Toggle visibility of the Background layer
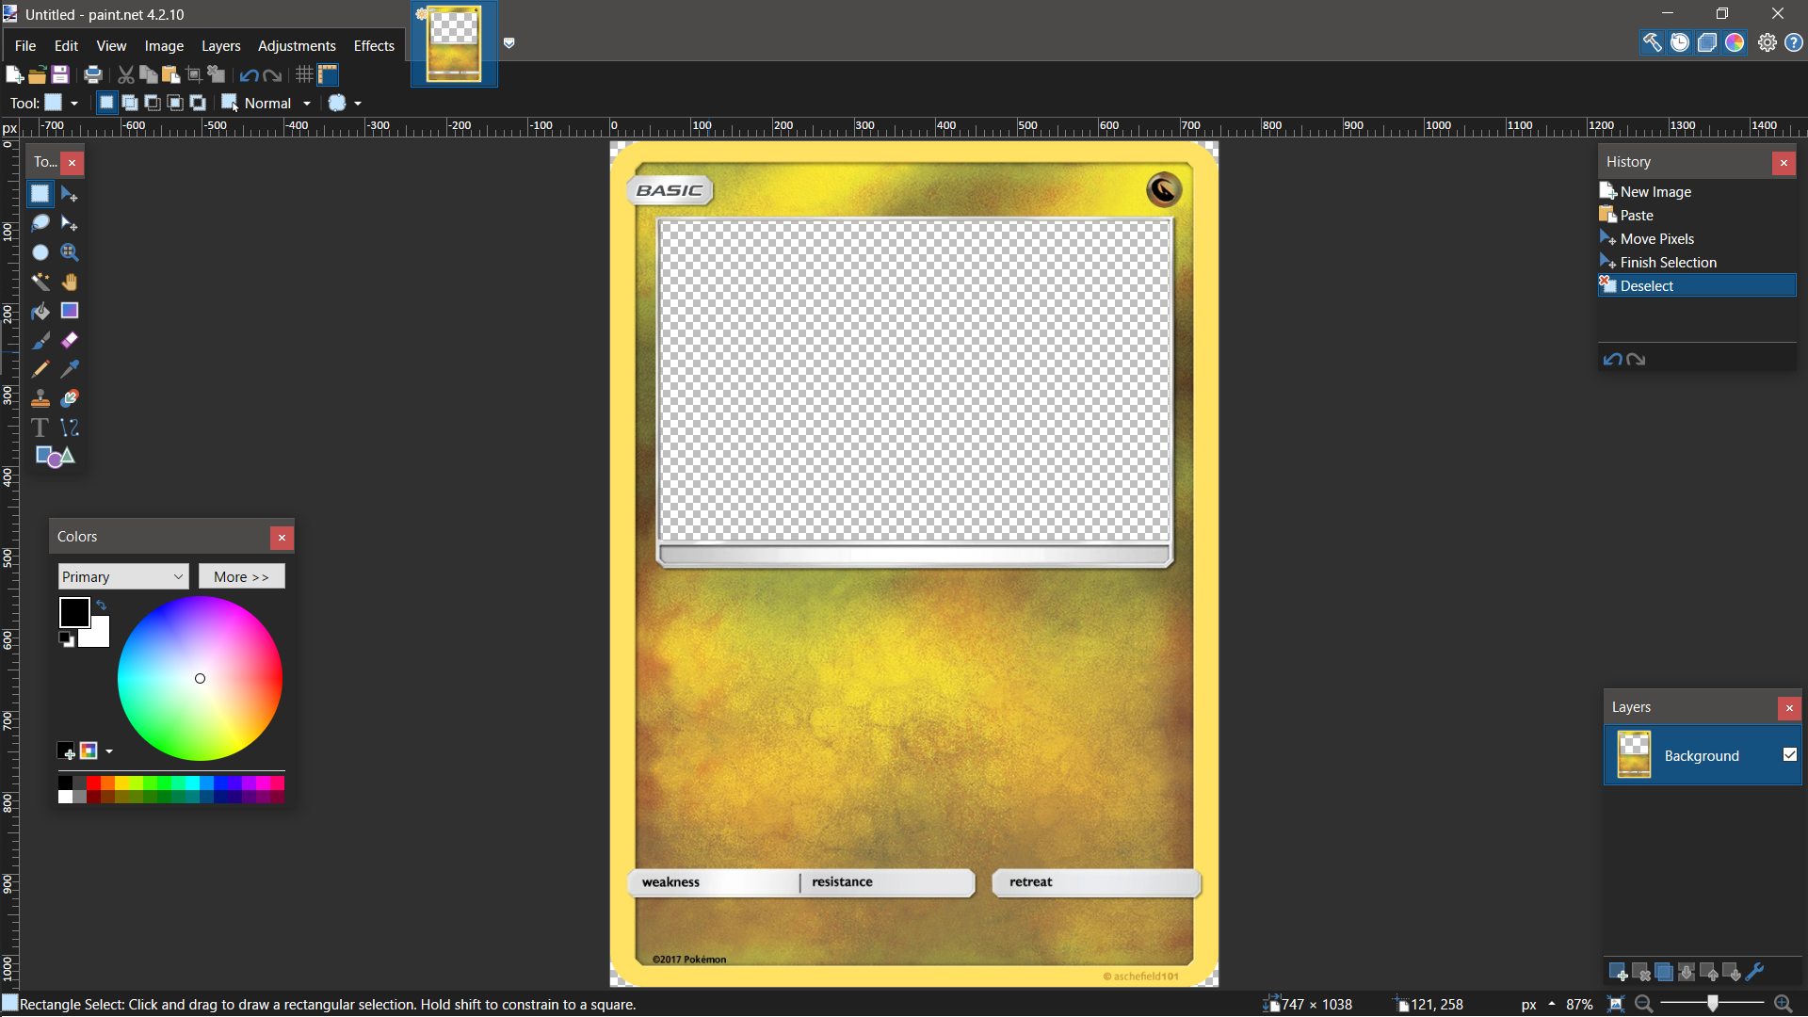Image resolution: width=1808 pixels, height=1017 pixels. click(x=1790, y=755)
